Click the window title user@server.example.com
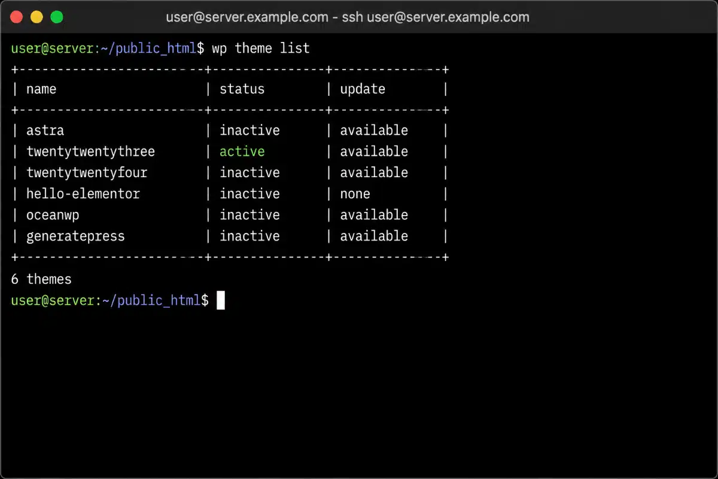 [x=347, y=17]
